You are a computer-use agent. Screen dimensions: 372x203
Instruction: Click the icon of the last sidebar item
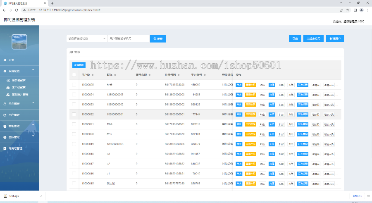(5, 148)
